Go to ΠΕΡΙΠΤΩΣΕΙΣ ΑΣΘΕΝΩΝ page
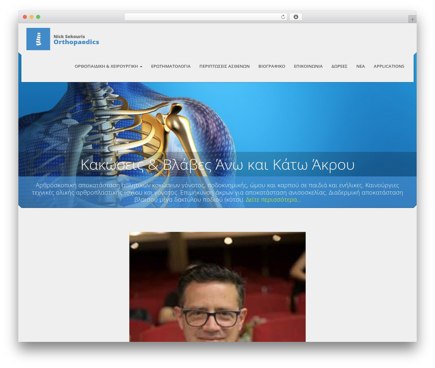This screenshot has height=368, width=435. coord(224,66)
